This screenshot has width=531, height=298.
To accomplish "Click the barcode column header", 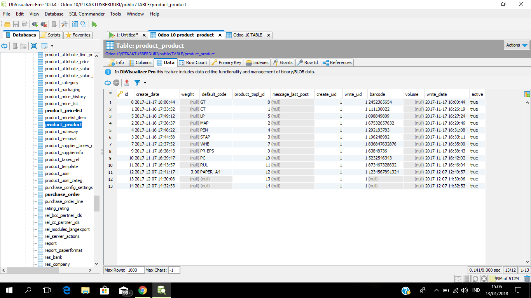I will click(385, 94).
